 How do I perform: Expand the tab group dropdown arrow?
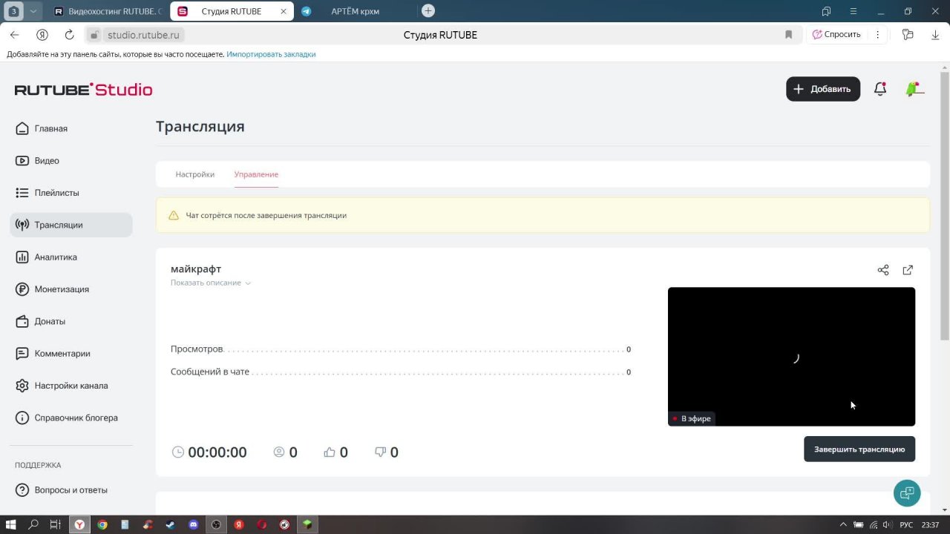point(34,11)
